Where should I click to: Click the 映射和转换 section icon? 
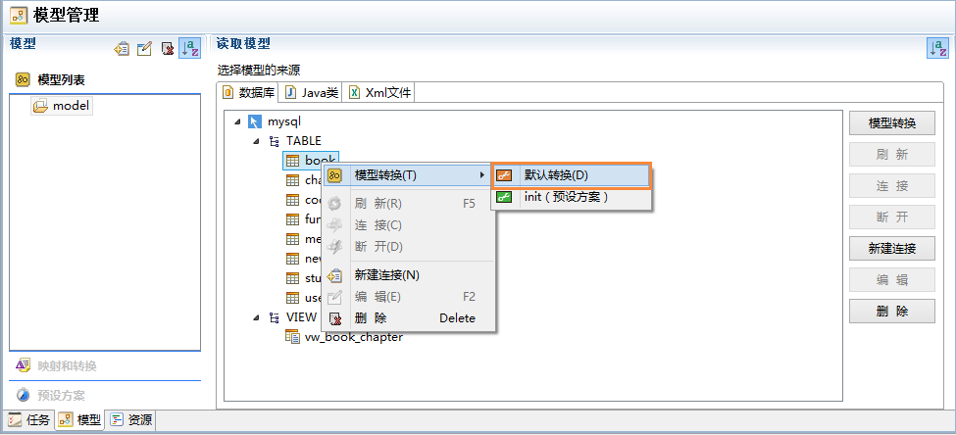tap(23, 365)
